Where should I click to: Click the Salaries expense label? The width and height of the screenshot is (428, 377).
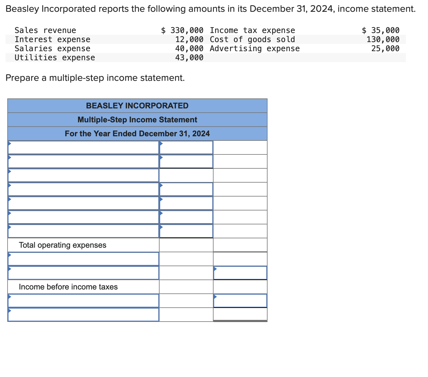[52, 48]
